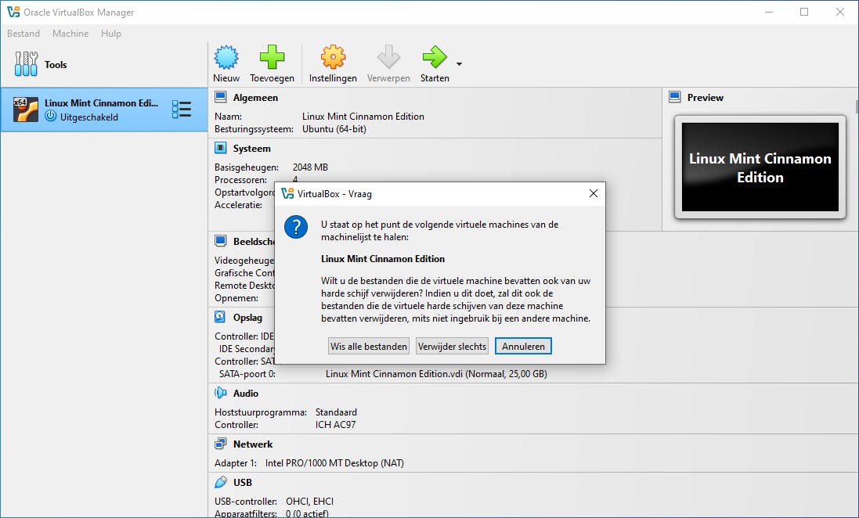Image resolution: width=859 pixels, height=518 pixels.
Task: Click the Audio speaker icon
Action: click(220, 393)
